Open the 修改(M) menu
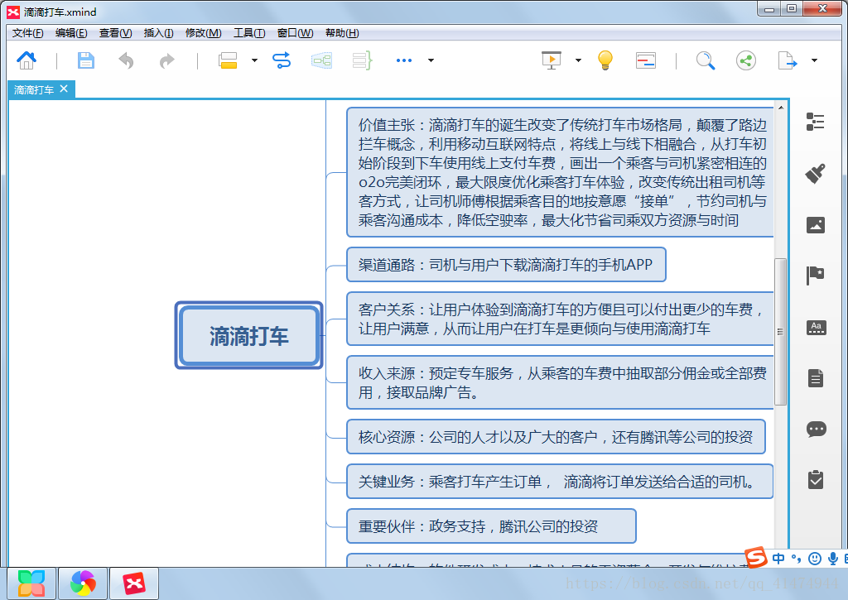Viewport: 848px width, 600px height. pos(204,33)
